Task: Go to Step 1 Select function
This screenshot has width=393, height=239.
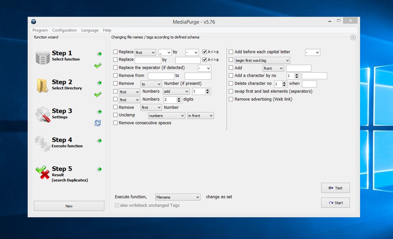Action: coord(66,56)
